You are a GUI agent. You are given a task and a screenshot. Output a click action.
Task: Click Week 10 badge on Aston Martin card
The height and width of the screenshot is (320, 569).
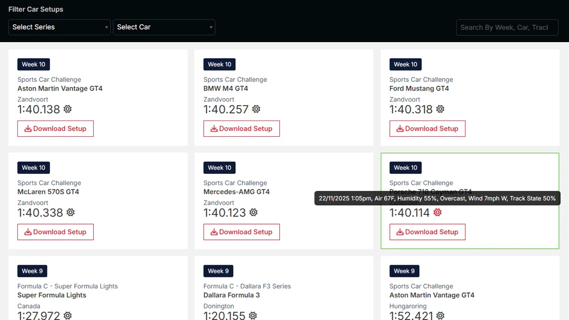[x=34, y=64]
